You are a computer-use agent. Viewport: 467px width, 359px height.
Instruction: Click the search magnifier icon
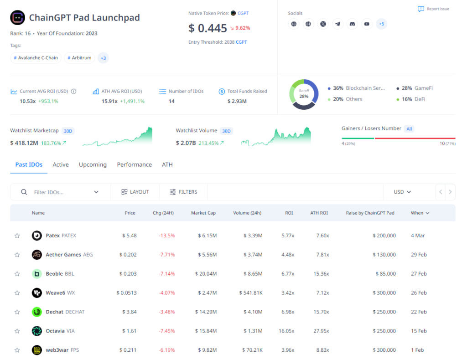[x=24, y=192]
